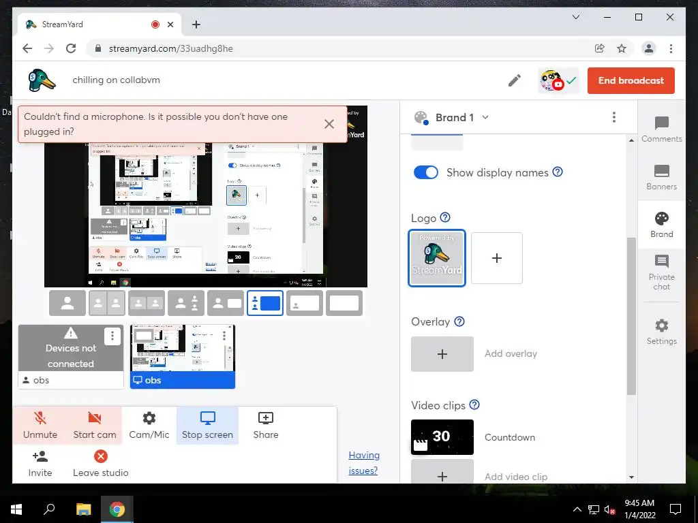Click the muted volume tray icon
The image size is (698, 523).
[610, 509]
